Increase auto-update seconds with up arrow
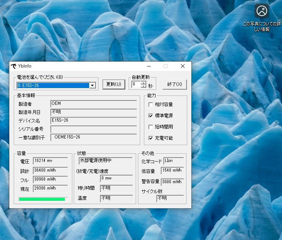This screenshot has width=282, height=240. tap(143, 83)
